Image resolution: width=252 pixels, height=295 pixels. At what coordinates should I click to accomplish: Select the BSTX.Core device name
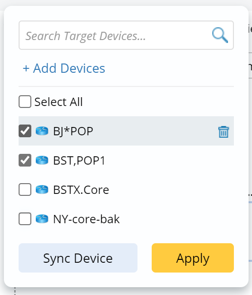point(81,190)
